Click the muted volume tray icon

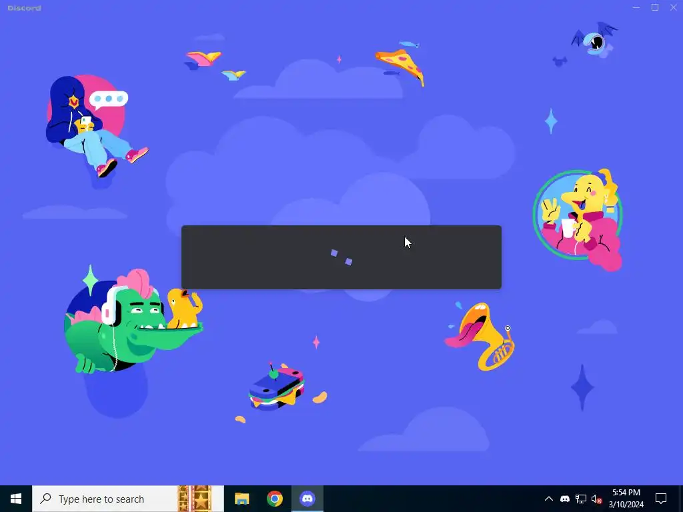(x=597, y=499)
